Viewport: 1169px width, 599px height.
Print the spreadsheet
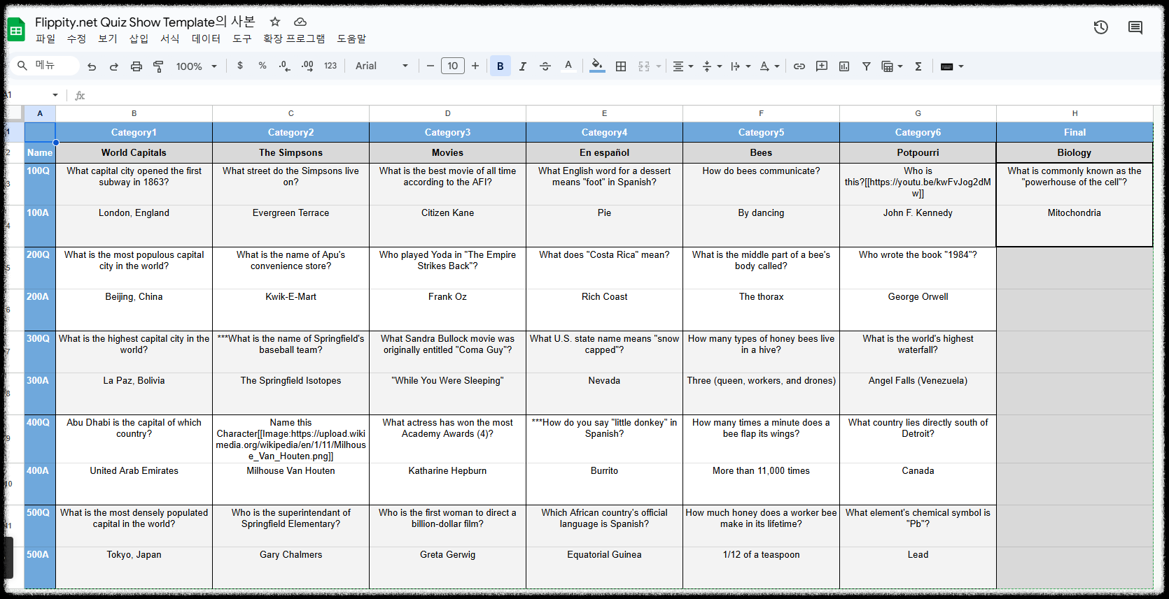point(136,66)
